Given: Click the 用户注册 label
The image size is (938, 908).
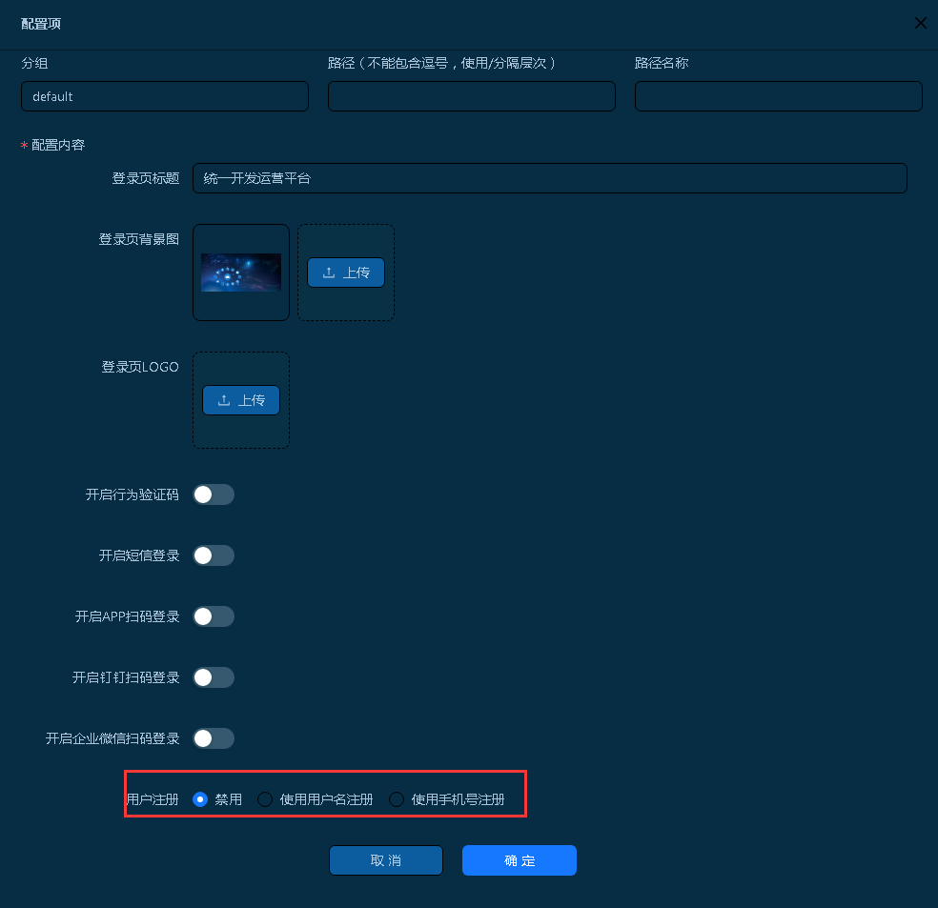Looking at the screenshot, I should point(153,799).
